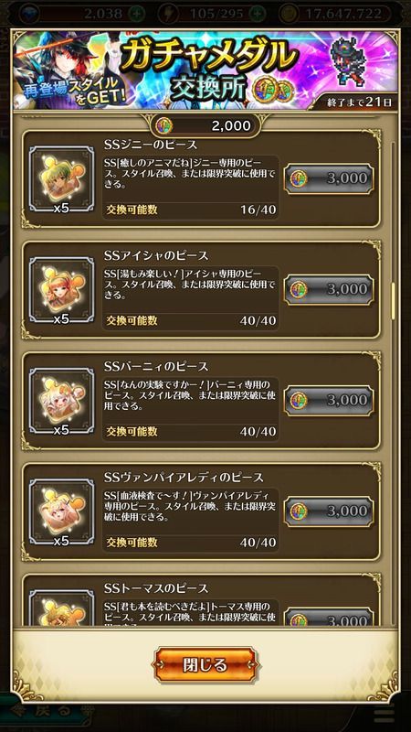This screenshot has height=732, width=411.
Task: Exchange 3,000 medals for SSバーニィ piece
Action: pyautogui.click(x=329, y=401)
